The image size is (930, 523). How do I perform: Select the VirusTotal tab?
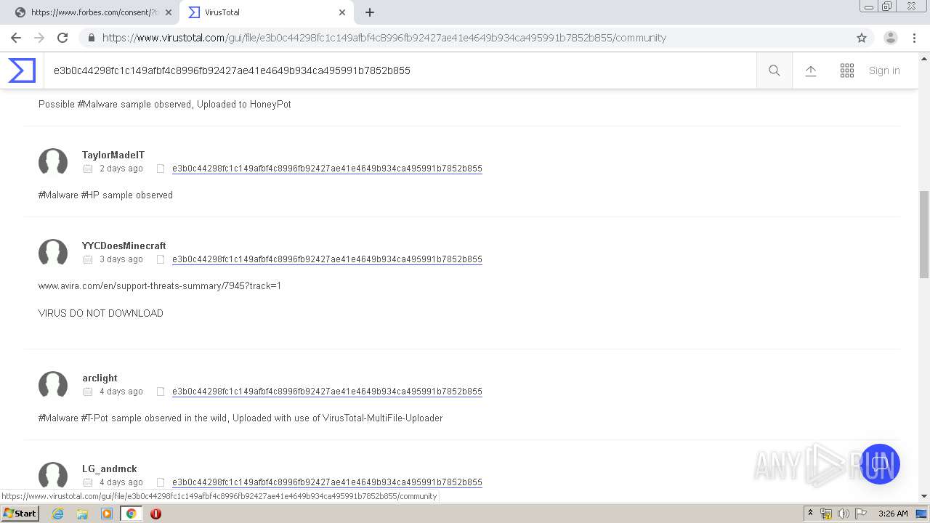click(x=266, y=12)
